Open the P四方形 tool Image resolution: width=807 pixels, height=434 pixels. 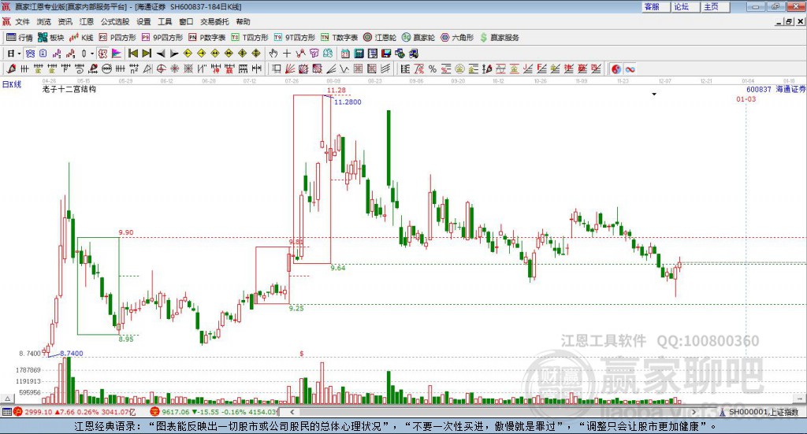pyautogui.click(x=117, y=38)
